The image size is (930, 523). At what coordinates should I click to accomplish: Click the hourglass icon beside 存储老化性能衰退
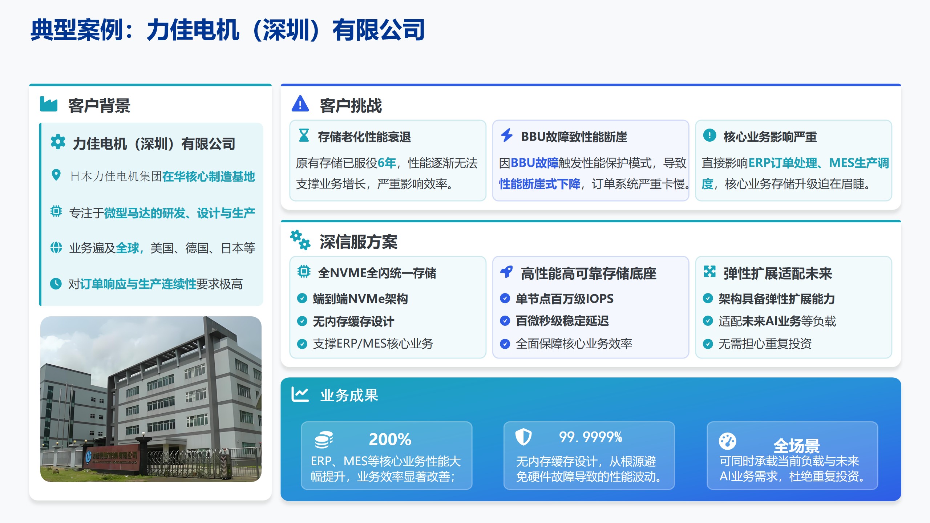click(x=304, y=135)
